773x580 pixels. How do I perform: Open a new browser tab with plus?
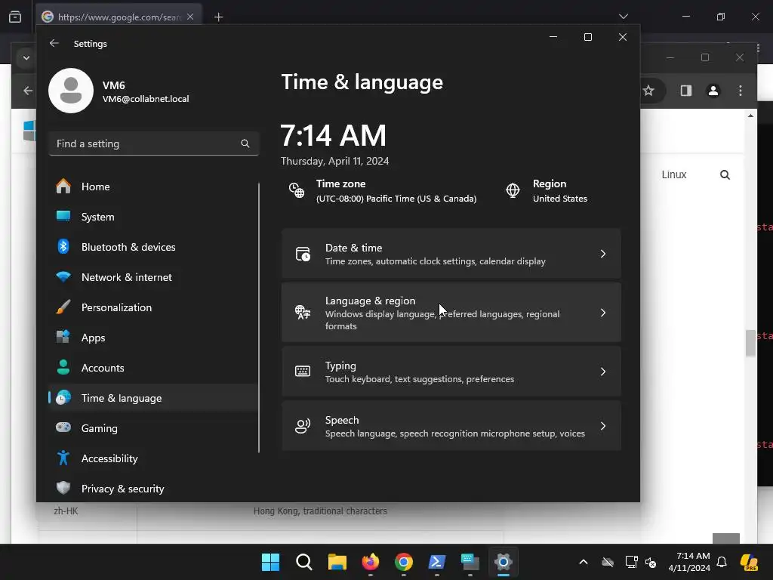click(218, 17)
